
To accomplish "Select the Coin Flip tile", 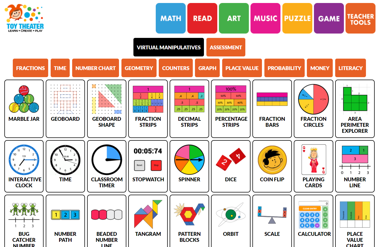I will pyautogui.click(x=272, y=166).
